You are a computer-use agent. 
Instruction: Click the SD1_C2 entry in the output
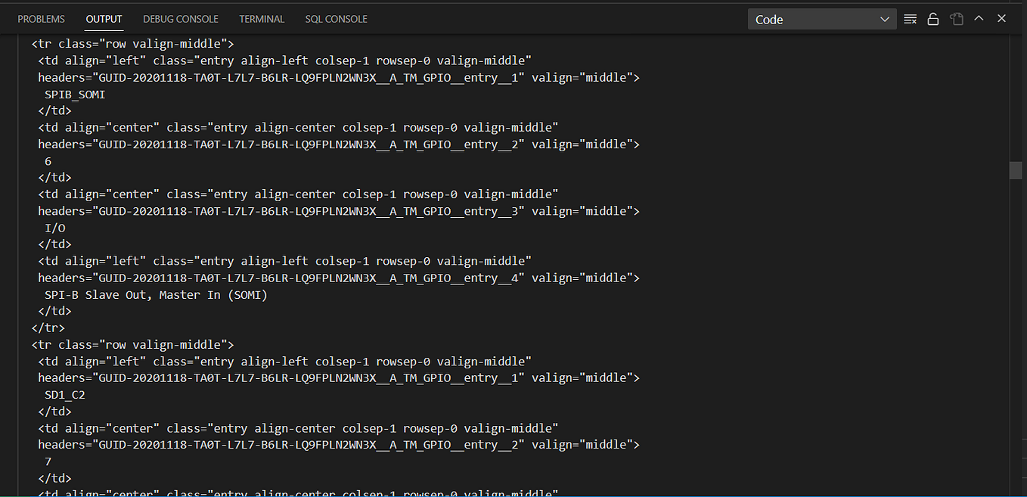[x=65, y=394]
